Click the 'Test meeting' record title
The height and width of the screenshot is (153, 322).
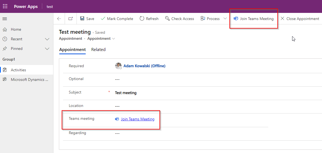[75, 32]
